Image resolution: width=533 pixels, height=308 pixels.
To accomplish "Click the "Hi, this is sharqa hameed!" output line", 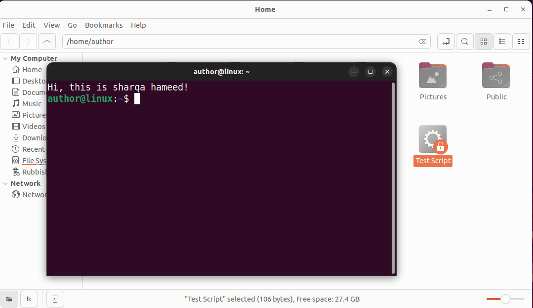I will click(118, 87).
